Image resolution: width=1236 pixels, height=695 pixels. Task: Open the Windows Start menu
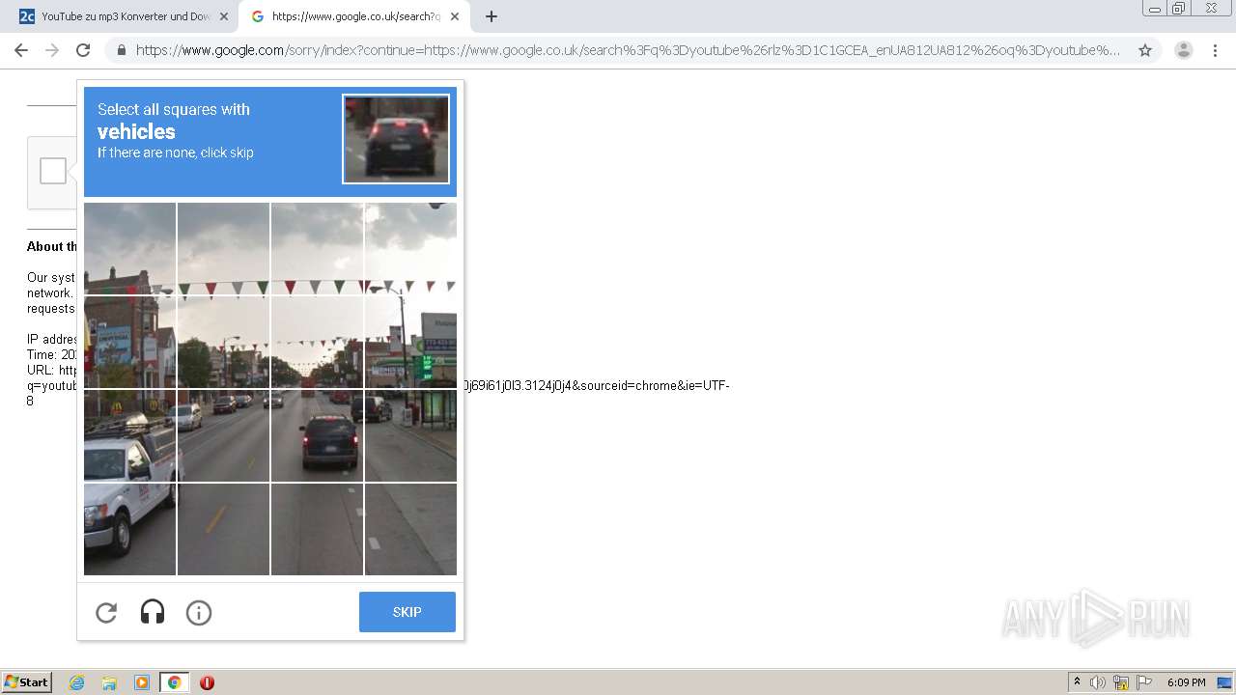tap(27, 681)
